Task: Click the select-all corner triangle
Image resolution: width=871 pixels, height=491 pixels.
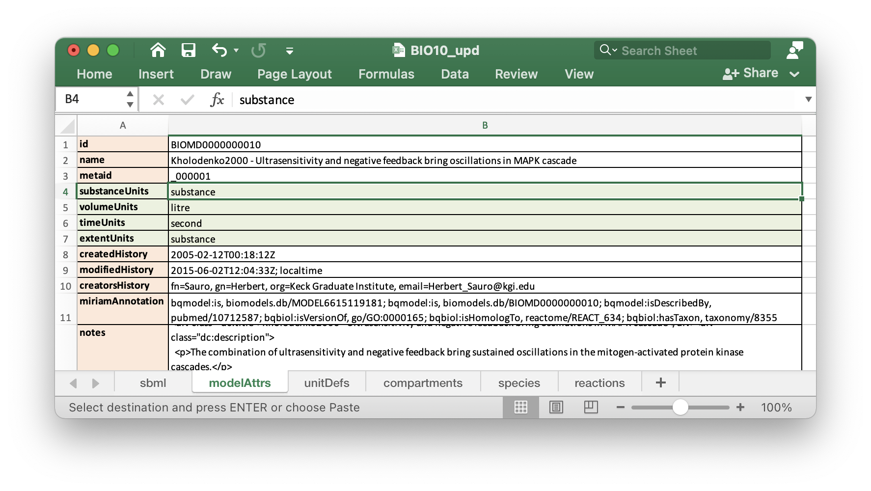Action: [x=67, y=126]
